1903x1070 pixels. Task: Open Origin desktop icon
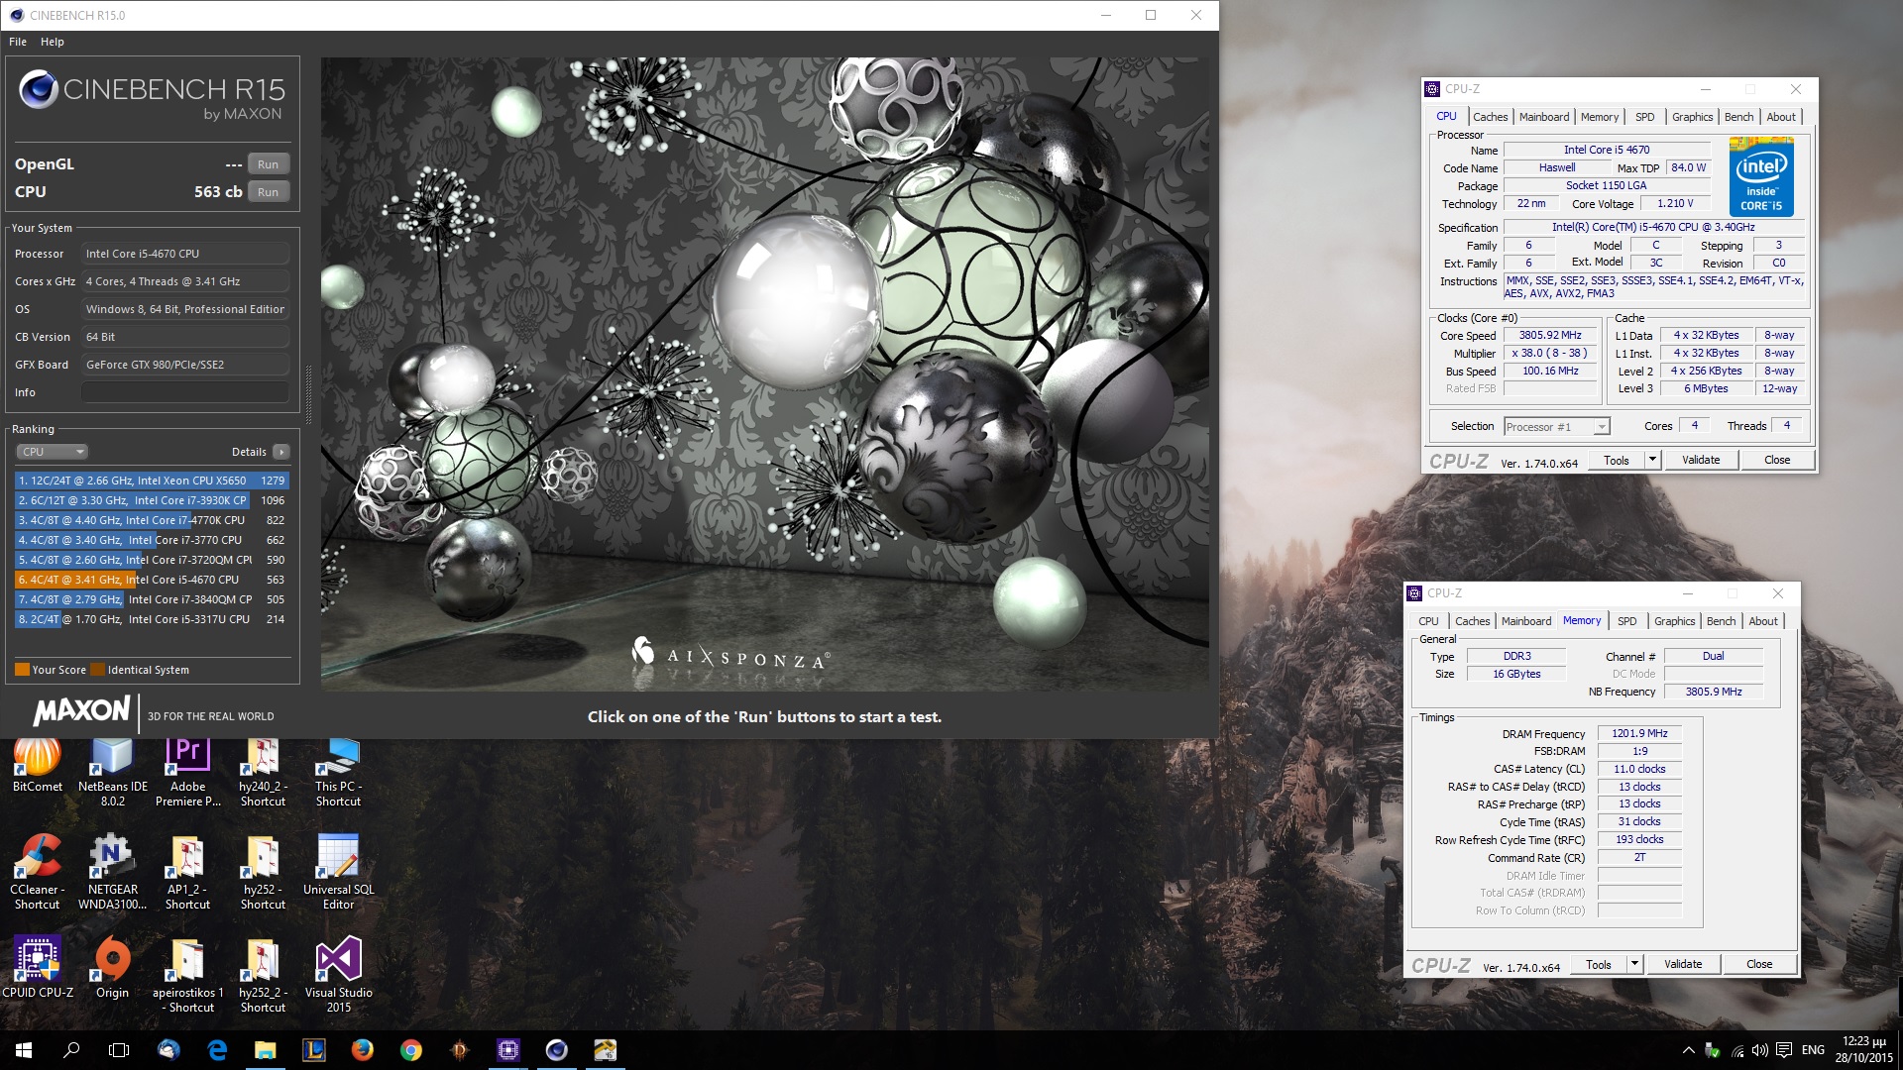pyautogui.click(x=113, y=967)
